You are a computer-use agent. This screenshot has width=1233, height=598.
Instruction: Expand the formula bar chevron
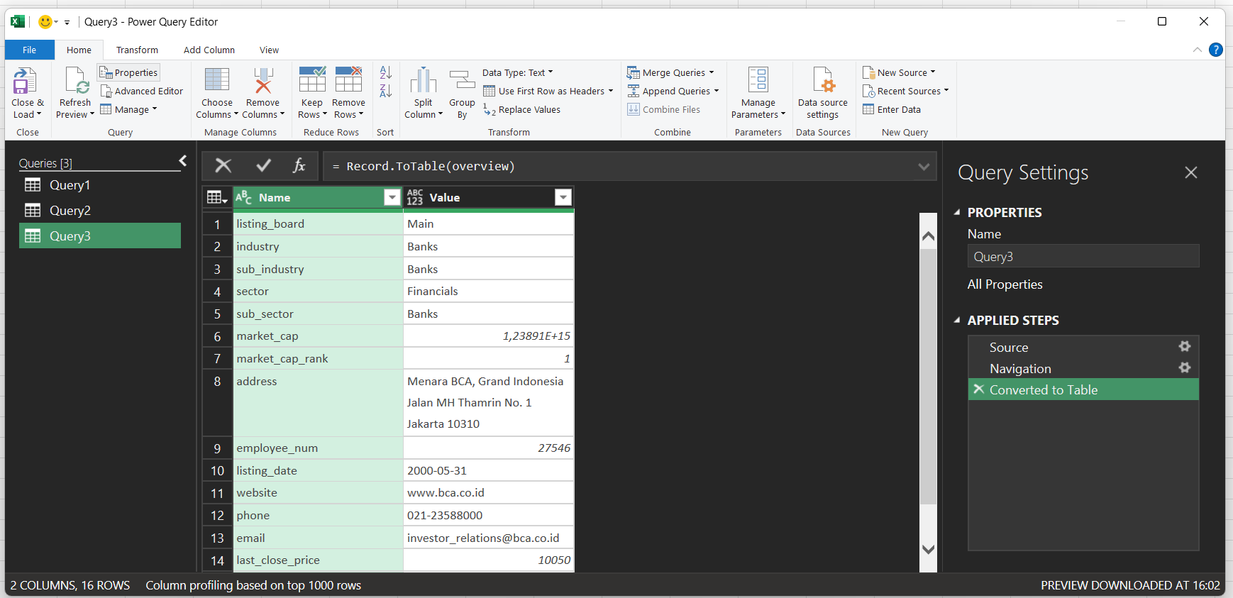924,167
